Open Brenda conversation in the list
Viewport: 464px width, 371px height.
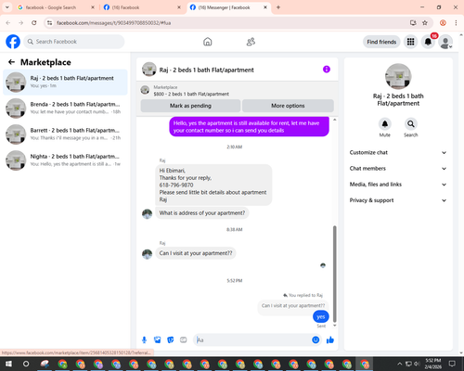[65, 108]
